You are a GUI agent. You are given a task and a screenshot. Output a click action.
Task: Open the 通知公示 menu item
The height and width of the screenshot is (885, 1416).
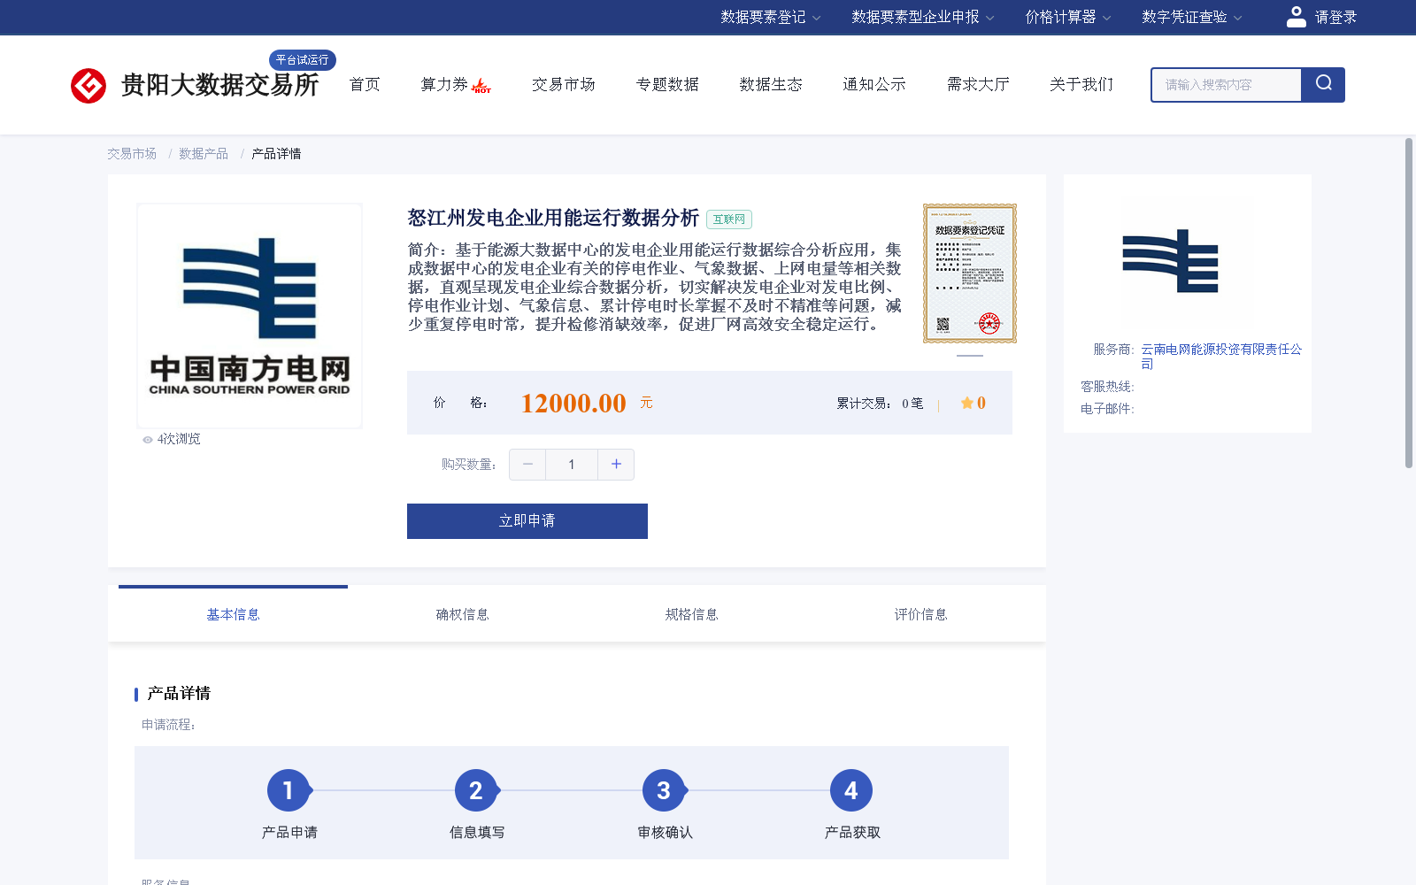pos(874,84)
